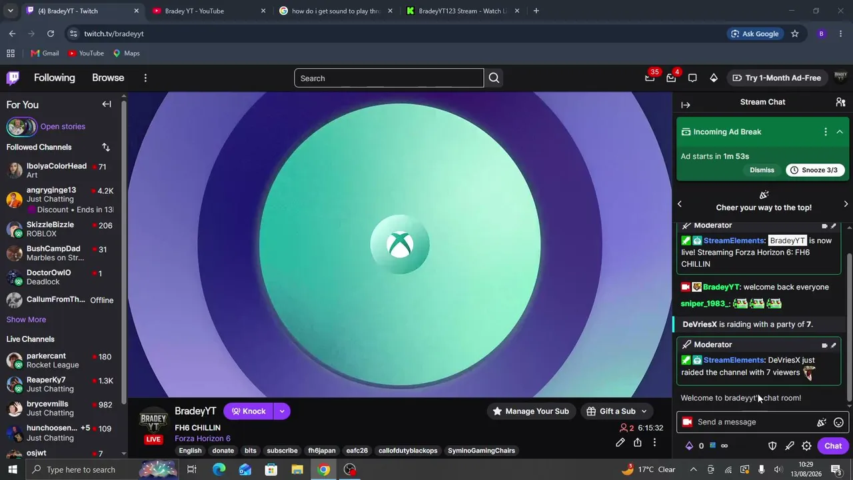Viewport: 853px width, 480px height.
Task: Collapse the For You sidebar
Action: (x=107, y=104)
